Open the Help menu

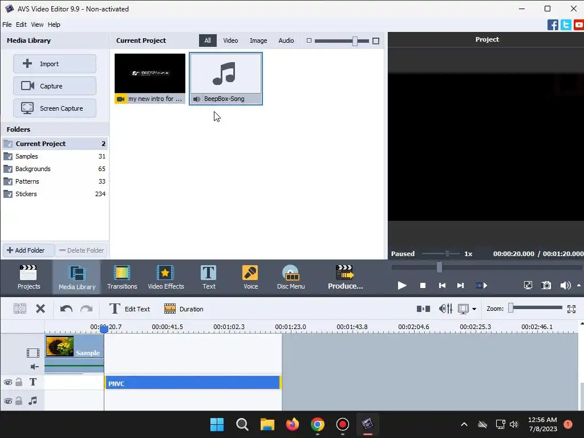(x=54, y=25)
